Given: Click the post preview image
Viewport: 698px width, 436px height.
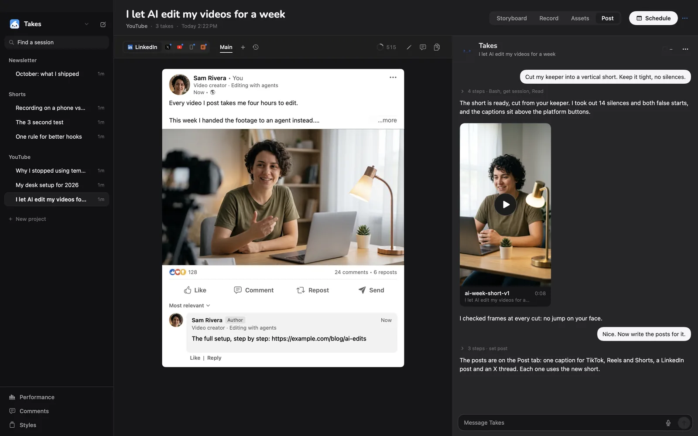Looking at the screenshot, I should [283, 197].
